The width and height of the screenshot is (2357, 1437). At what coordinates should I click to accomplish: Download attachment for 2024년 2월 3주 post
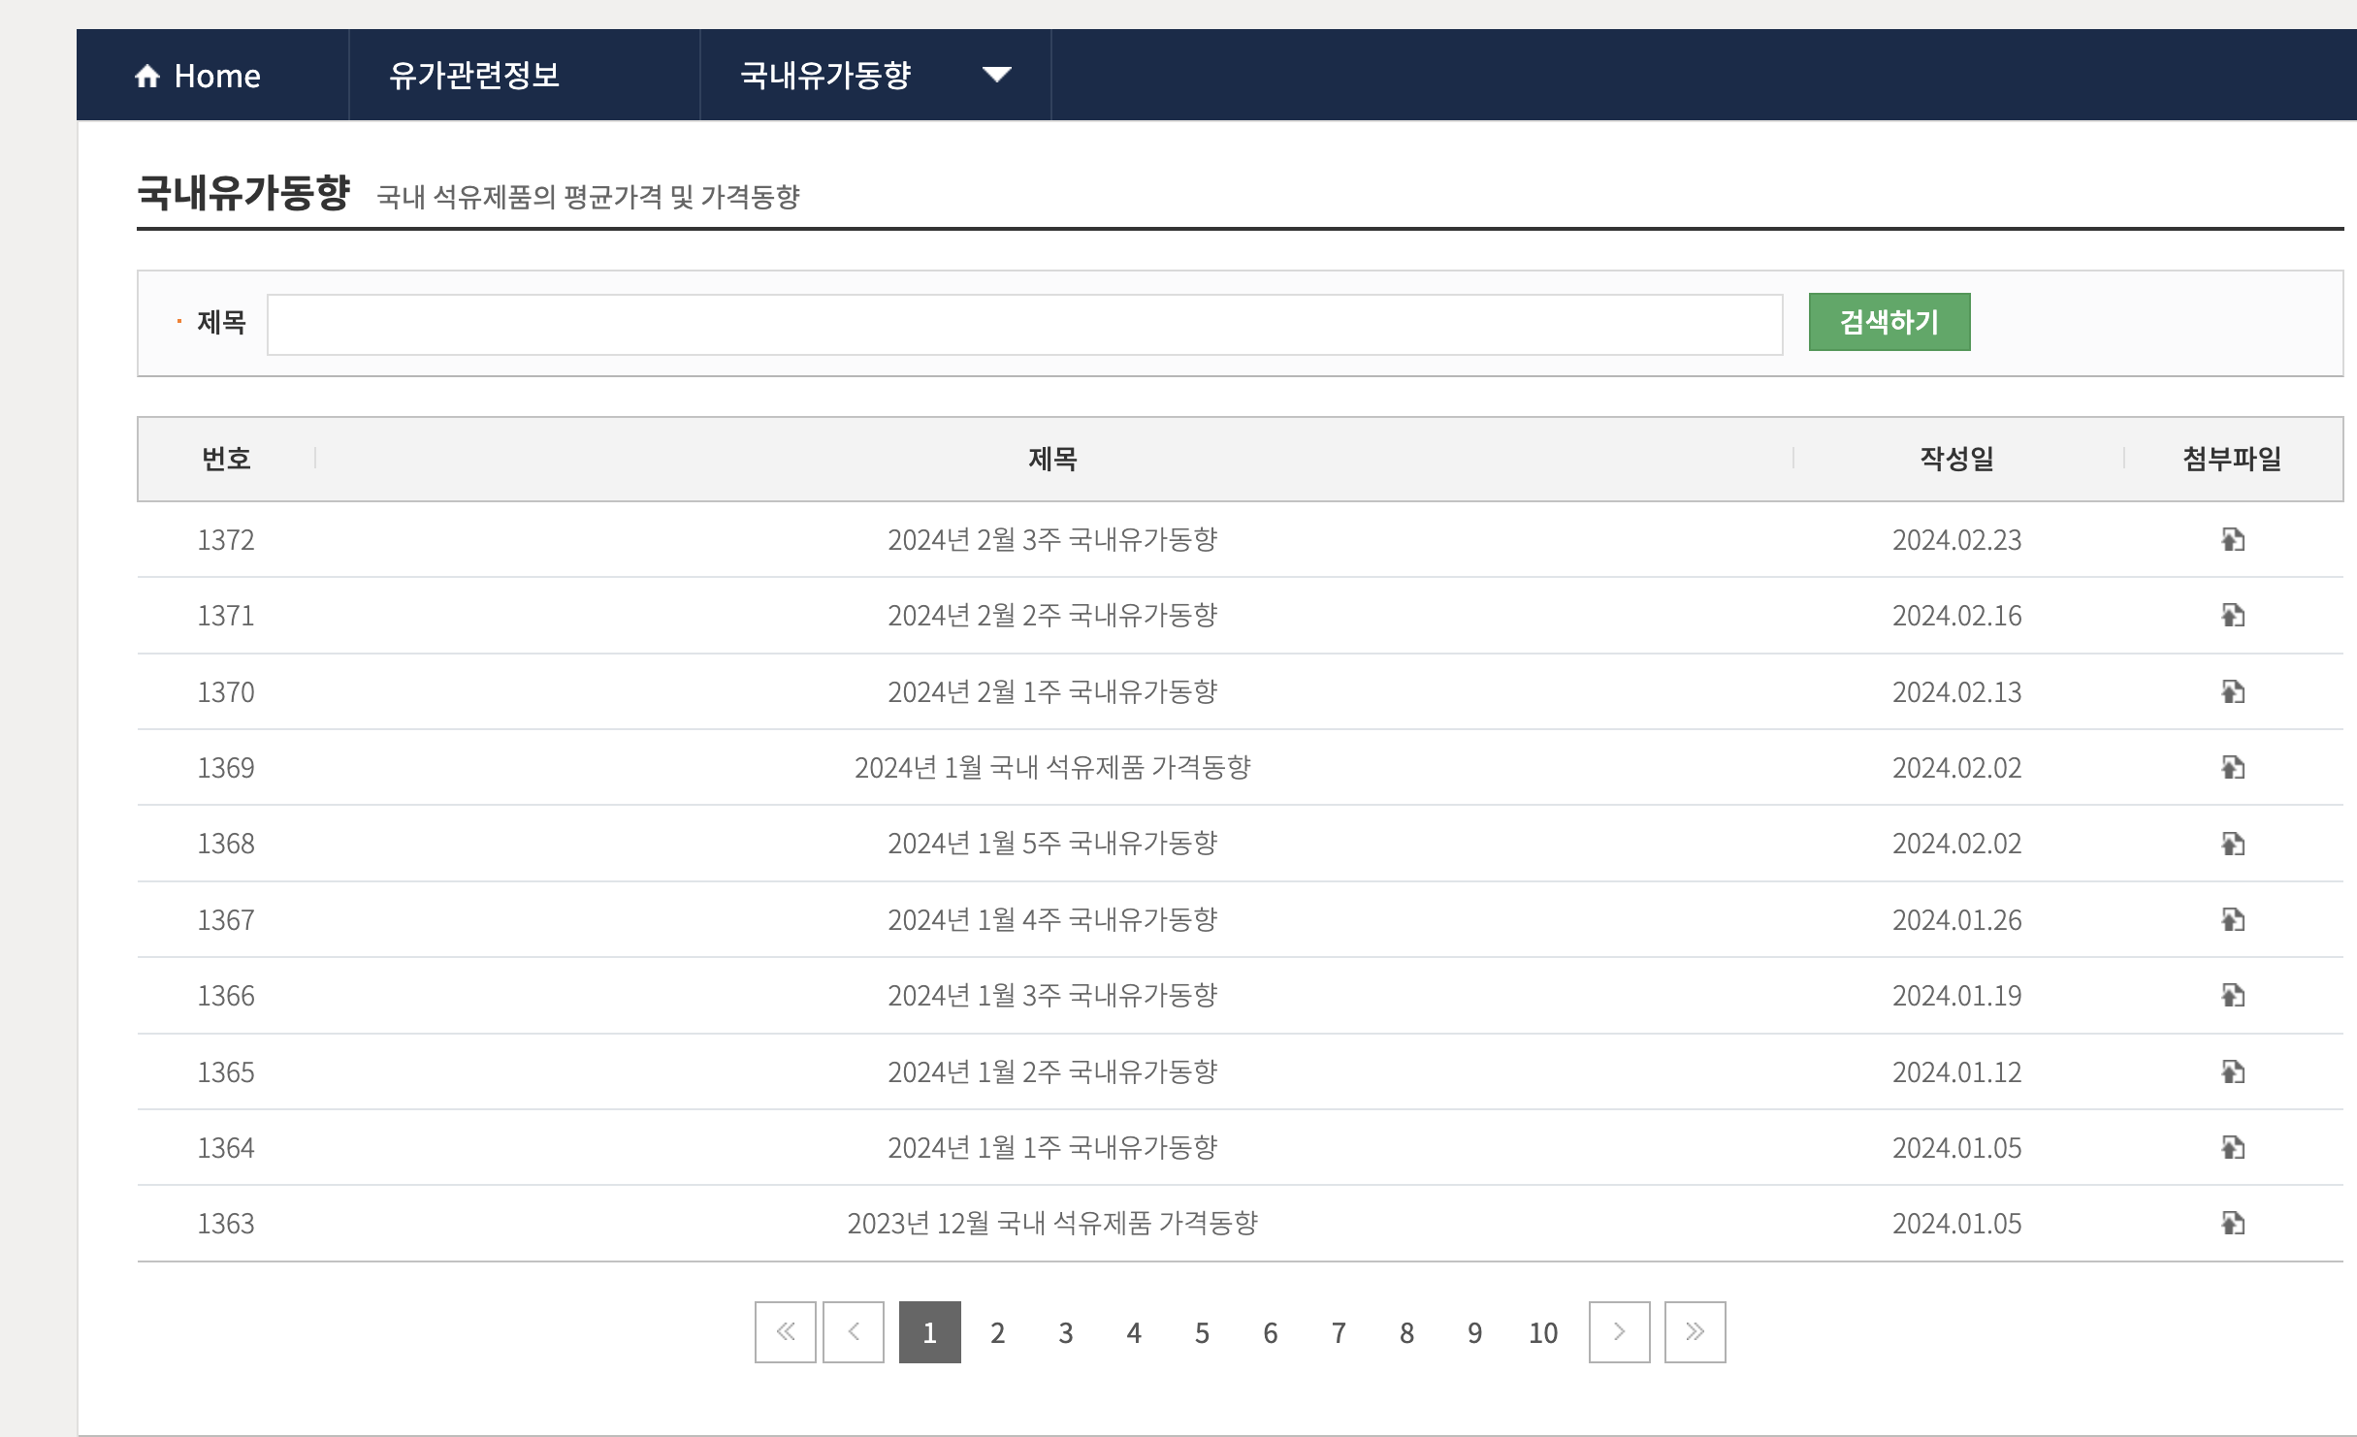[2233, 539]
